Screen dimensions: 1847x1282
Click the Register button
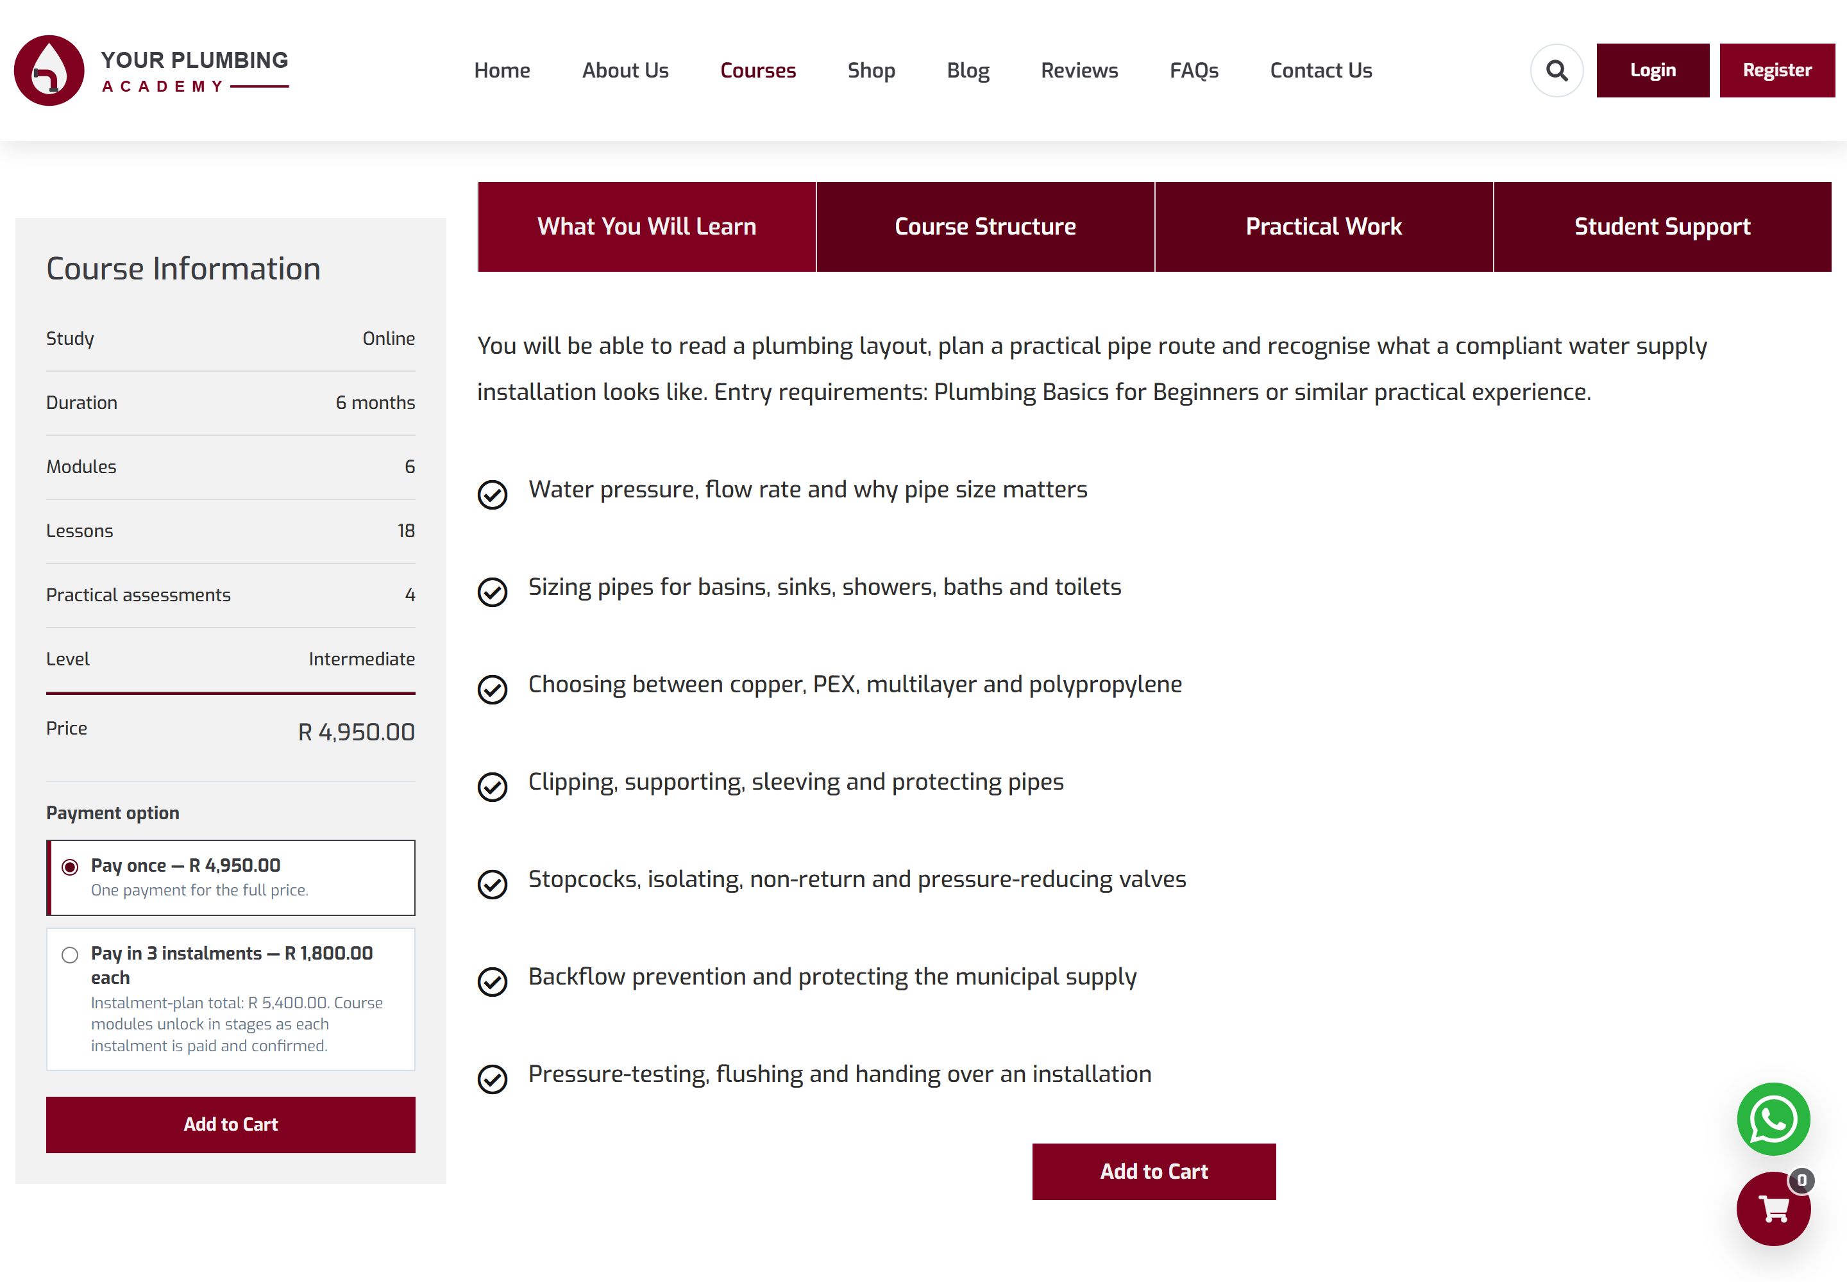pos(1777,71)
